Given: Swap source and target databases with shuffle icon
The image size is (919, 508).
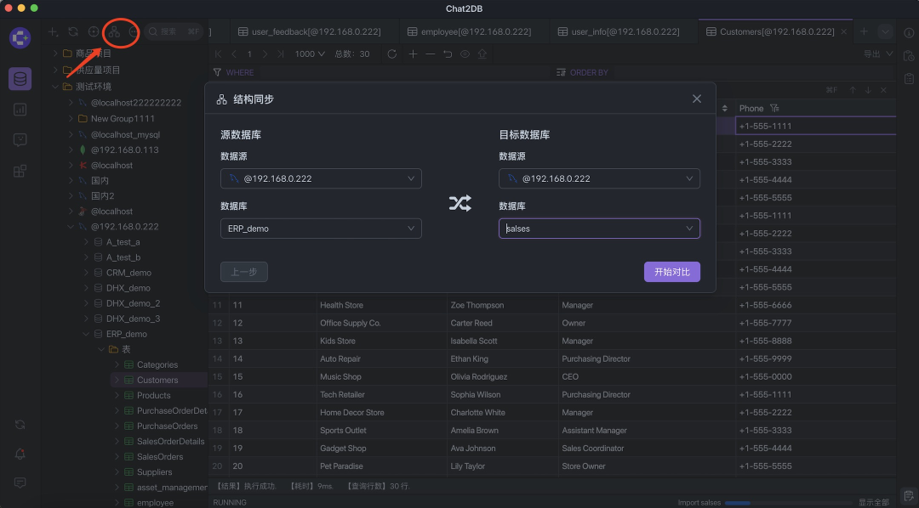Looking at the screenshot, I should click(x=459, y=203).
